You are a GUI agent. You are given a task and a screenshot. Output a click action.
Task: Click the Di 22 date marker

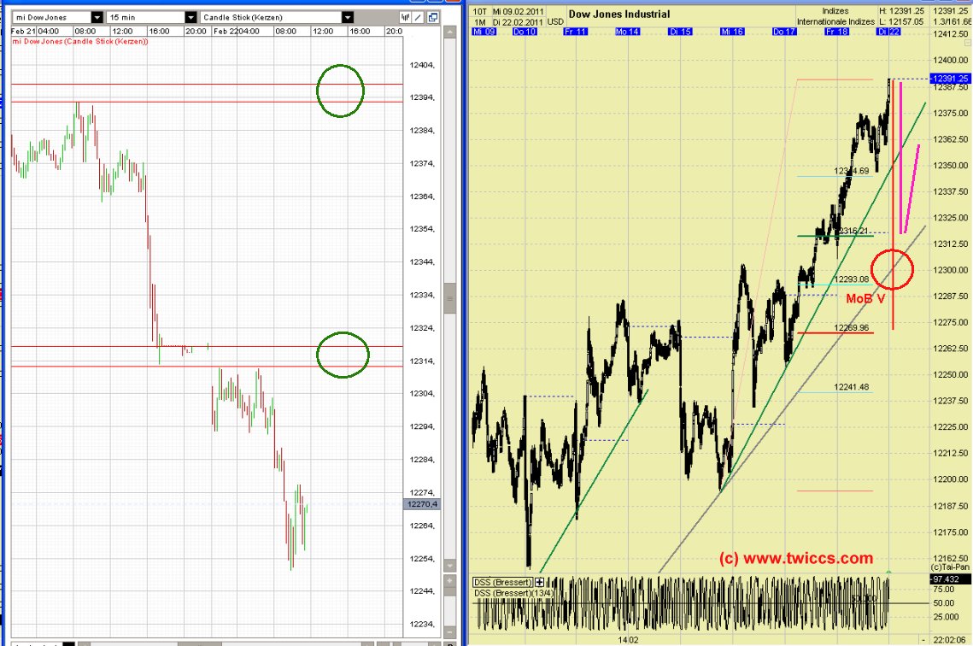click(x=888, y=31)
